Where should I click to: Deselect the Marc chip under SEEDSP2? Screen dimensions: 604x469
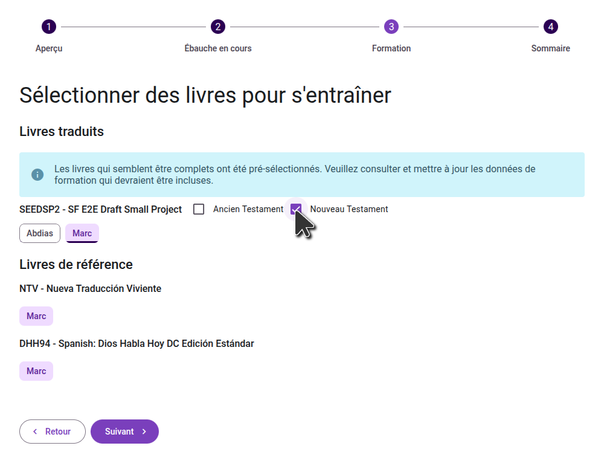click(82, 233)
